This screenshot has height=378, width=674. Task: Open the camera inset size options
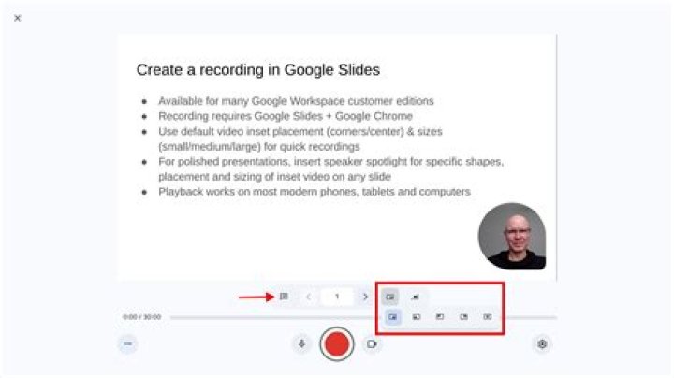point(416,297)
